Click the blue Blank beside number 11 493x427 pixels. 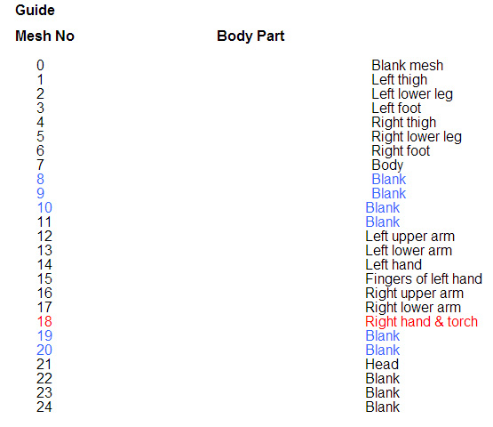tap(382, 222)
